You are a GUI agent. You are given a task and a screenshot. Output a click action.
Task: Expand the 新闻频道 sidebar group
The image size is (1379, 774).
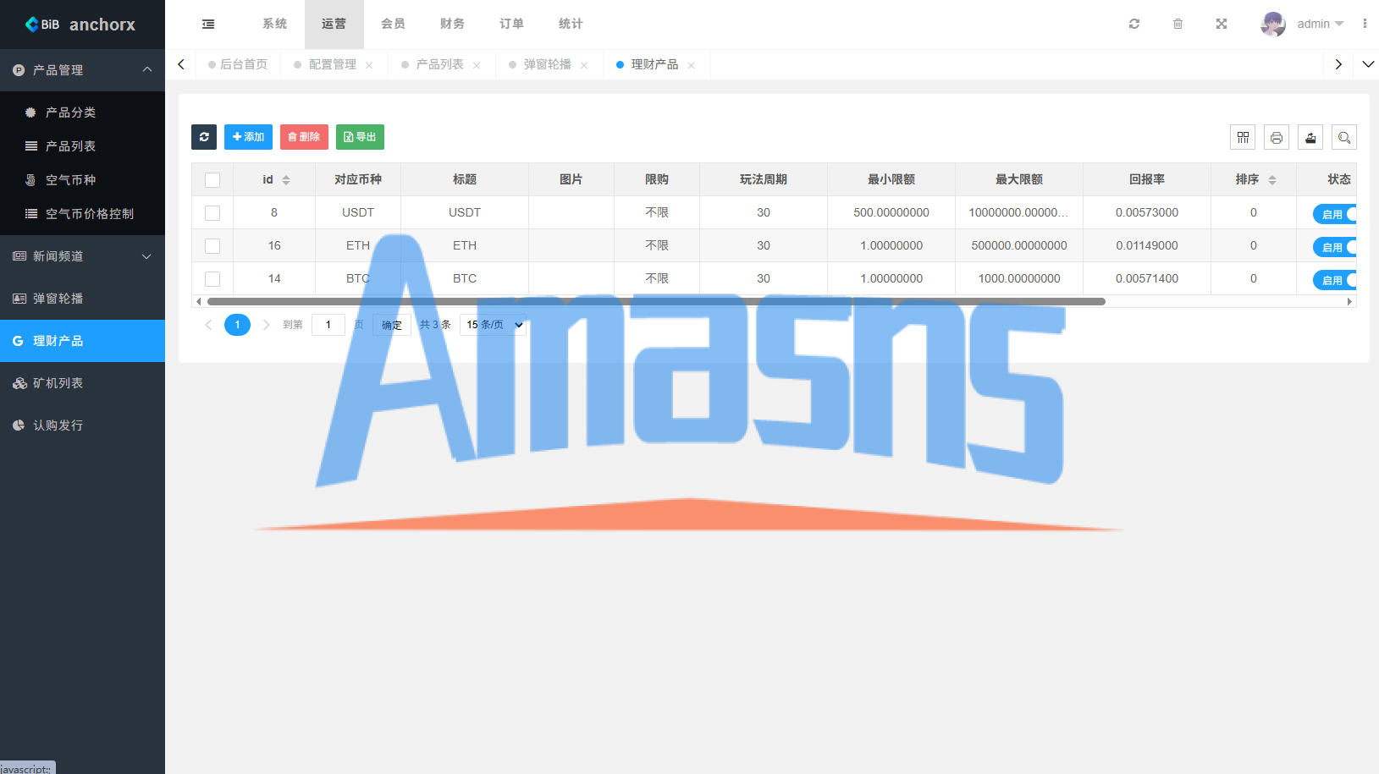click(82, 256)
